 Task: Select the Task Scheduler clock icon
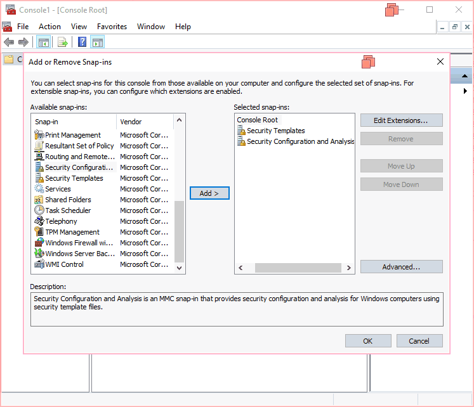pos(39,210)
